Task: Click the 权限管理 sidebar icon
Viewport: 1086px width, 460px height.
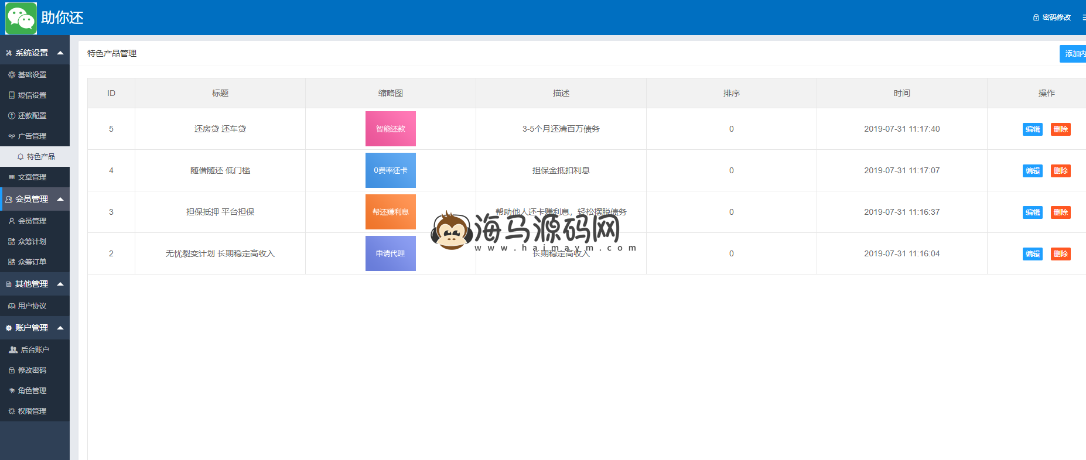Action: [12, 411]
